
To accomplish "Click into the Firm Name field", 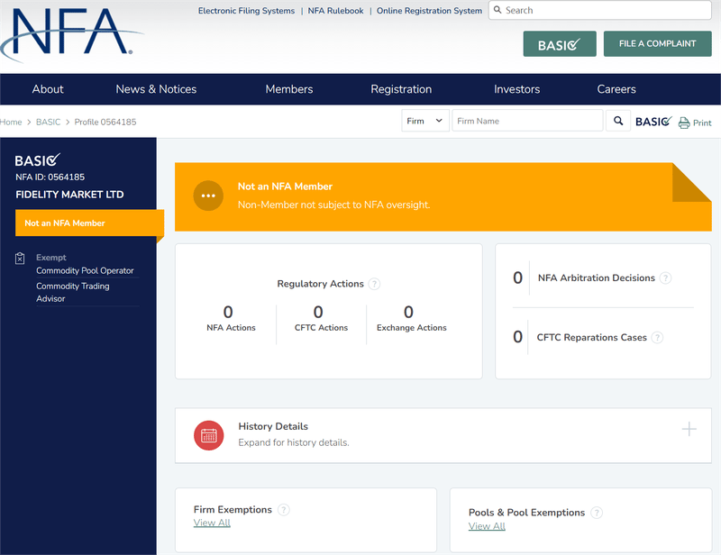I will coord(527,121).
